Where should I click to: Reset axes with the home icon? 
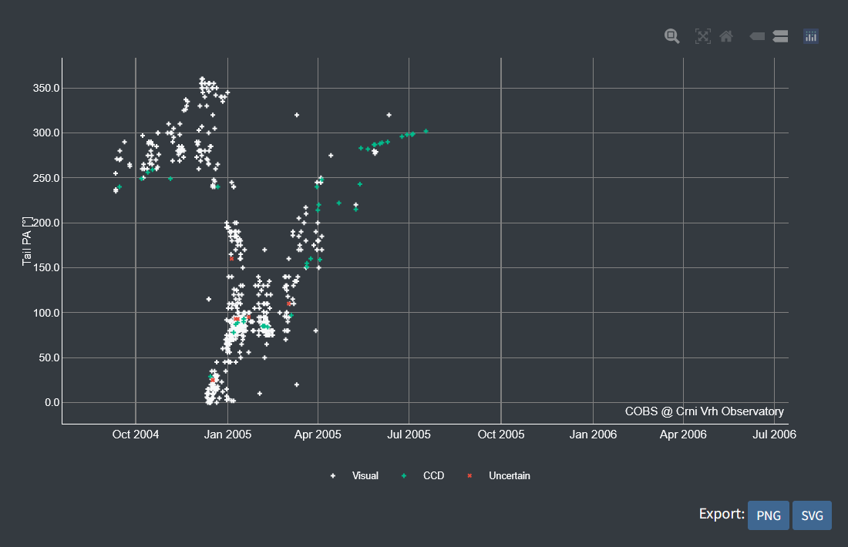726,36
